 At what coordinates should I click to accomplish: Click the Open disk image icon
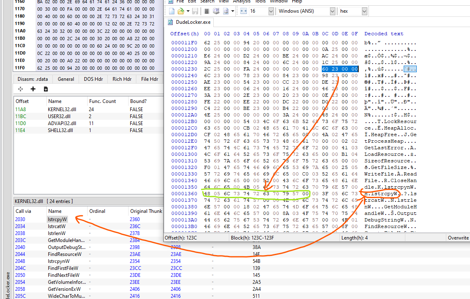(226, 11)
